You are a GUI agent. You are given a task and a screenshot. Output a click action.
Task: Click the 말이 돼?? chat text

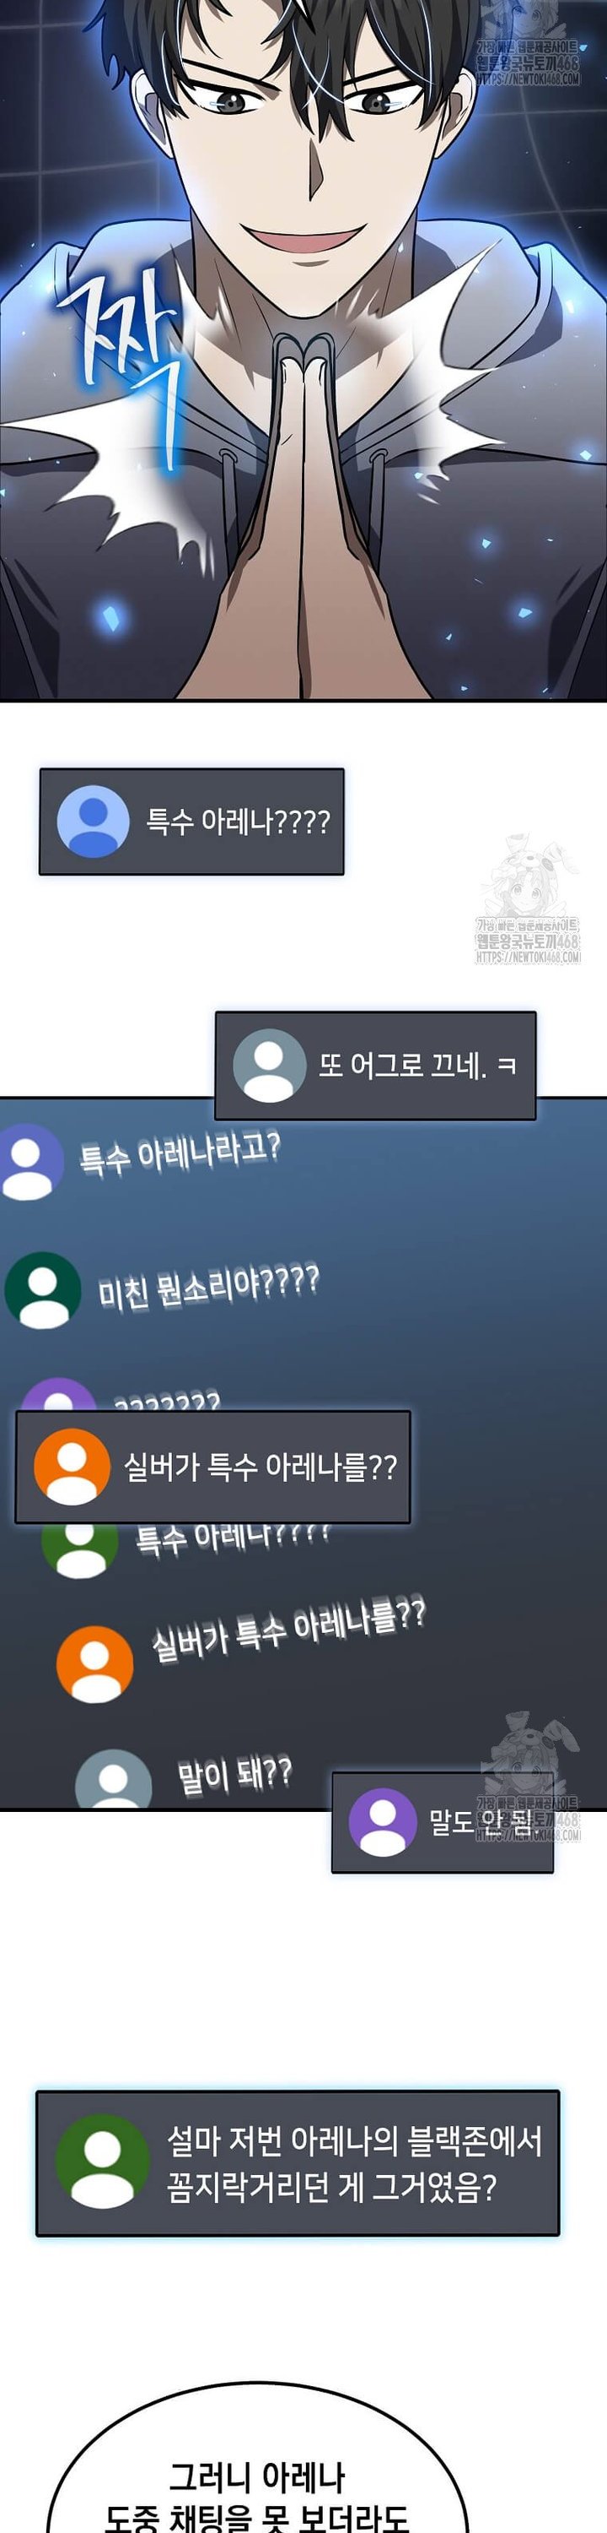tap(234, 1773)
